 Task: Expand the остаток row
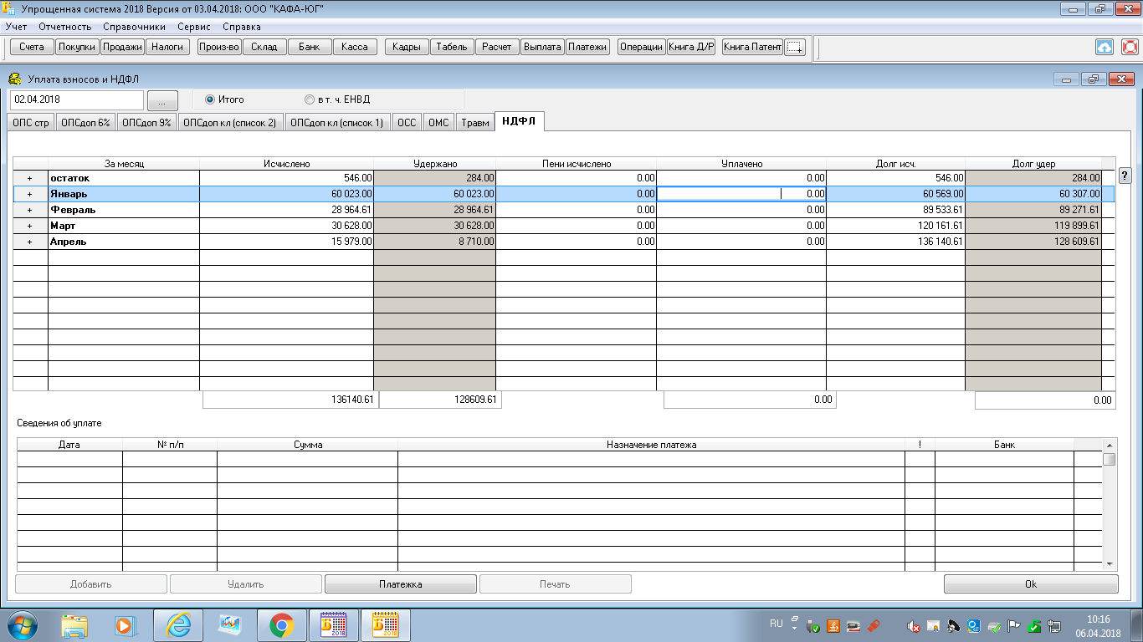tap(30, 178)
